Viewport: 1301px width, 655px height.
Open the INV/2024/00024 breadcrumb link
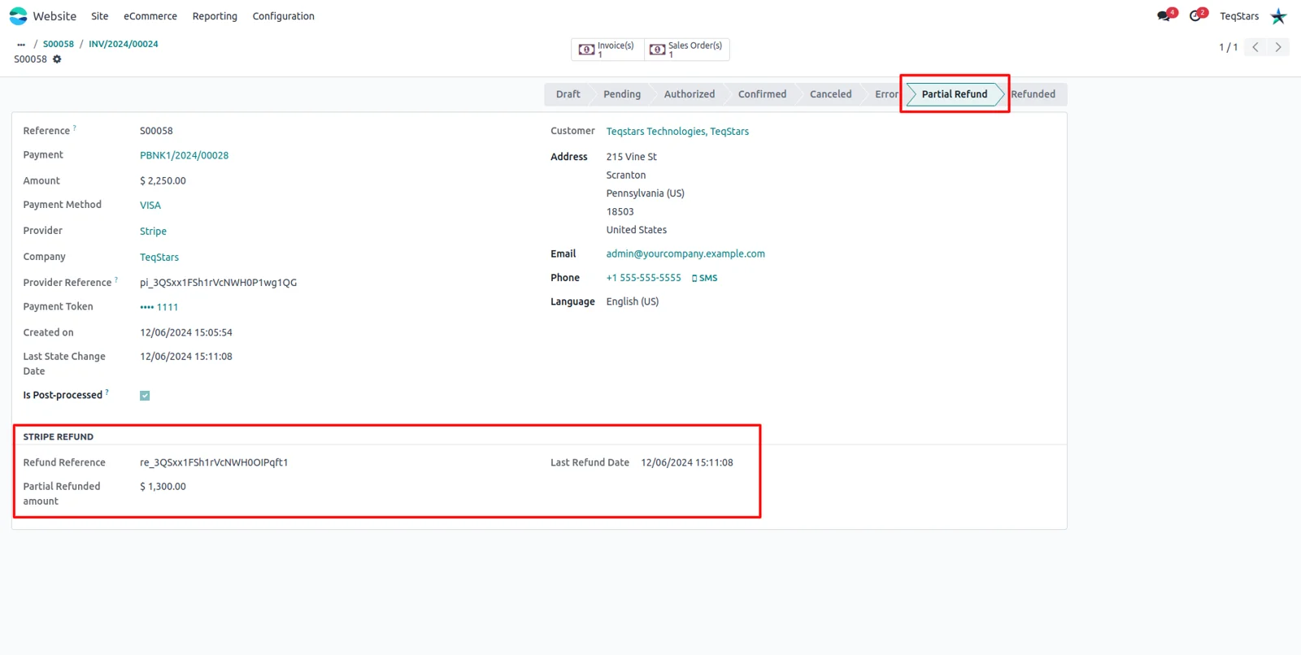click(x=124, y=45)
